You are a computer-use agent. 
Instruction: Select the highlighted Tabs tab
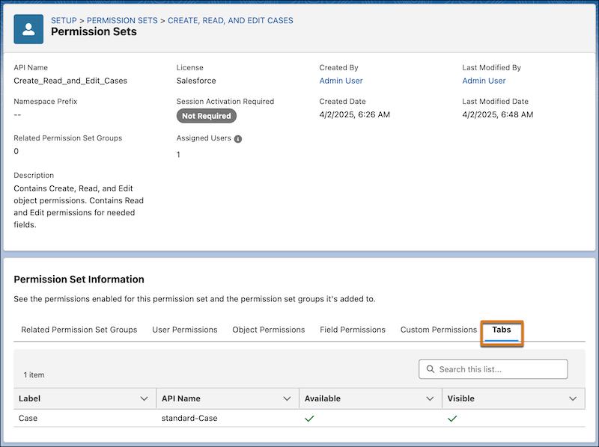tap(502, 329)
